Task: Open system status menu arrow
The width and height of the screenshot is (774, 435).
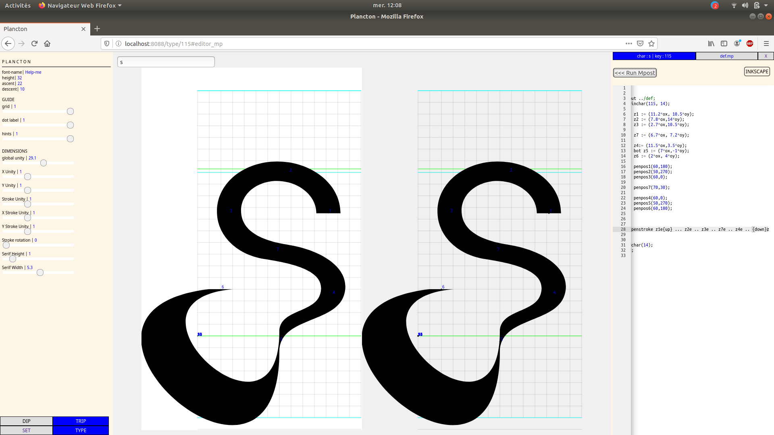Action: click(766, 5)
